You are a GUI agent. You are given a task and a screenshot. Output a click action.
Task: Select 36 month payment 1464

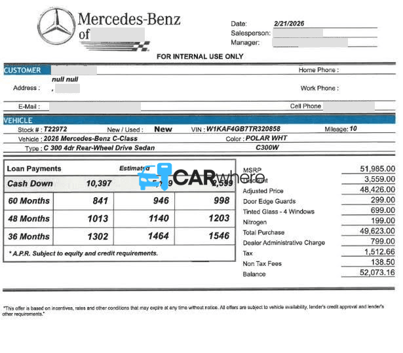click(x=160, y=238)
